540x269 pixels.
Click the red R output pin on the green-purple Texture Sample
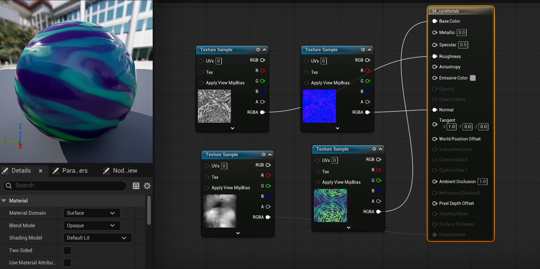click(x=379, y=170)
